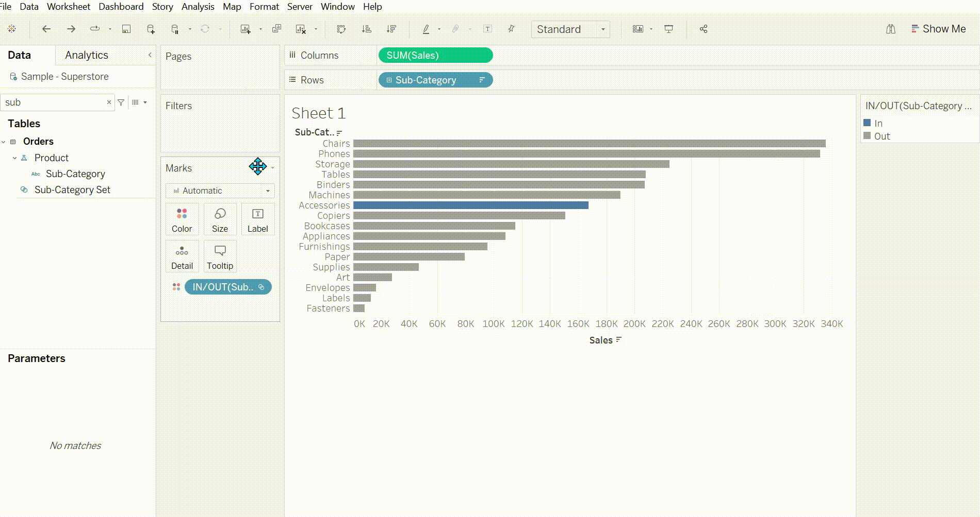
Task: Share workbook with others icon
Action: (704, 29)
